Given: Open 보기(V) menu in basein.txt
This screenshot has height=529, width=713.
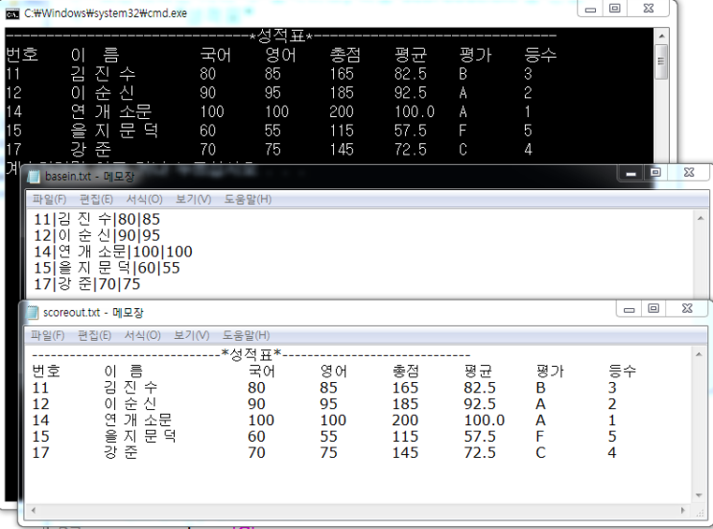Looking at the screenshot, I should 193,200.
